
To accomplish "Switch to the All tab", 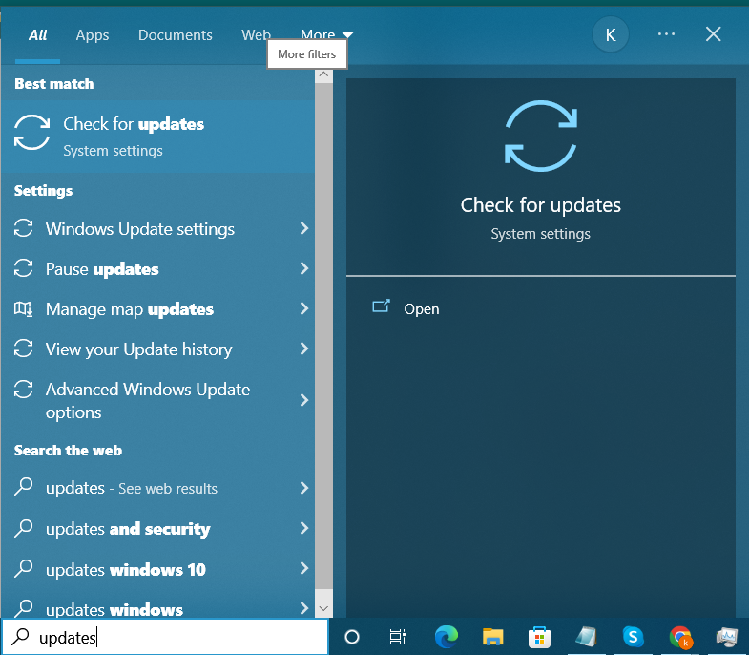I will pos(38,35).
